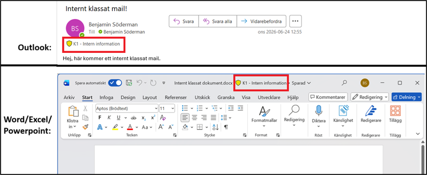
Task: Click the Klistra in (paste) clipboard icon
Action: [x=73, y=111]
